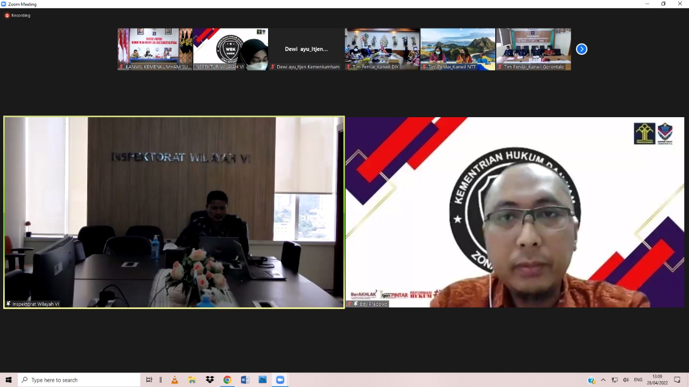Viewport: 689px width, 387px height.
Task: Open the volume control in system tray
Action: pos(626,380)
